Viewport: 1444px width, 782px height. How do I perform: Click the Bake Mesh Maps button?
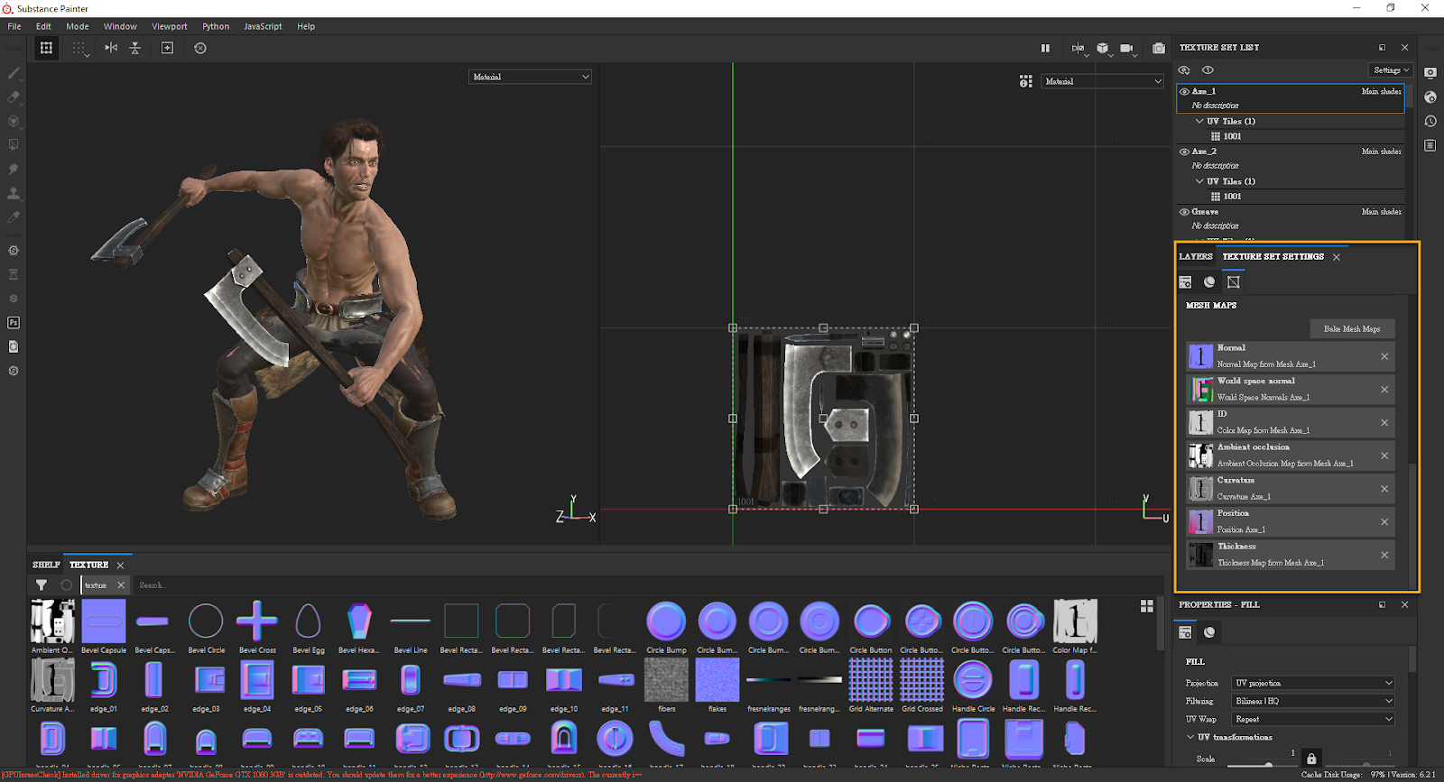click(x=1352, y=328)
